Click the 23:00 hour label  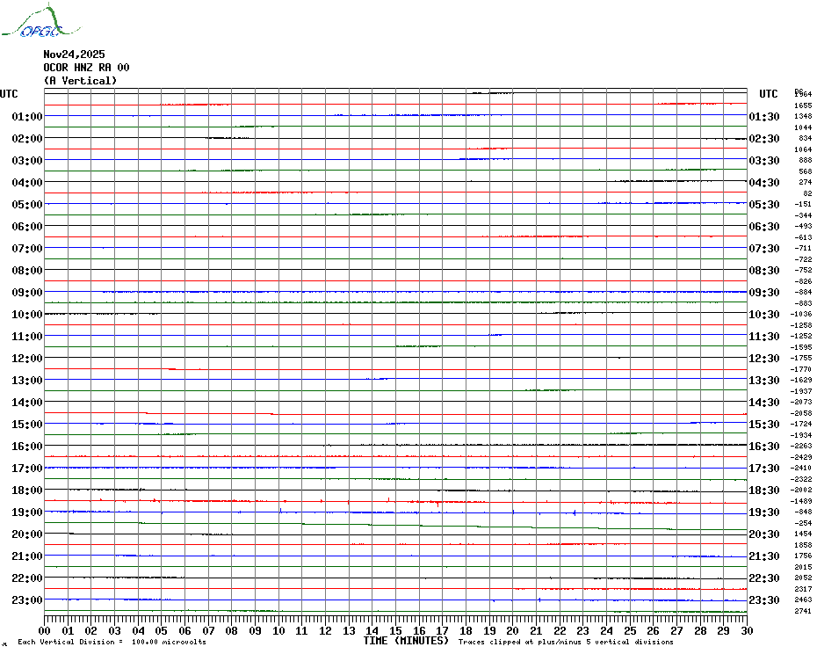point(27,600)
